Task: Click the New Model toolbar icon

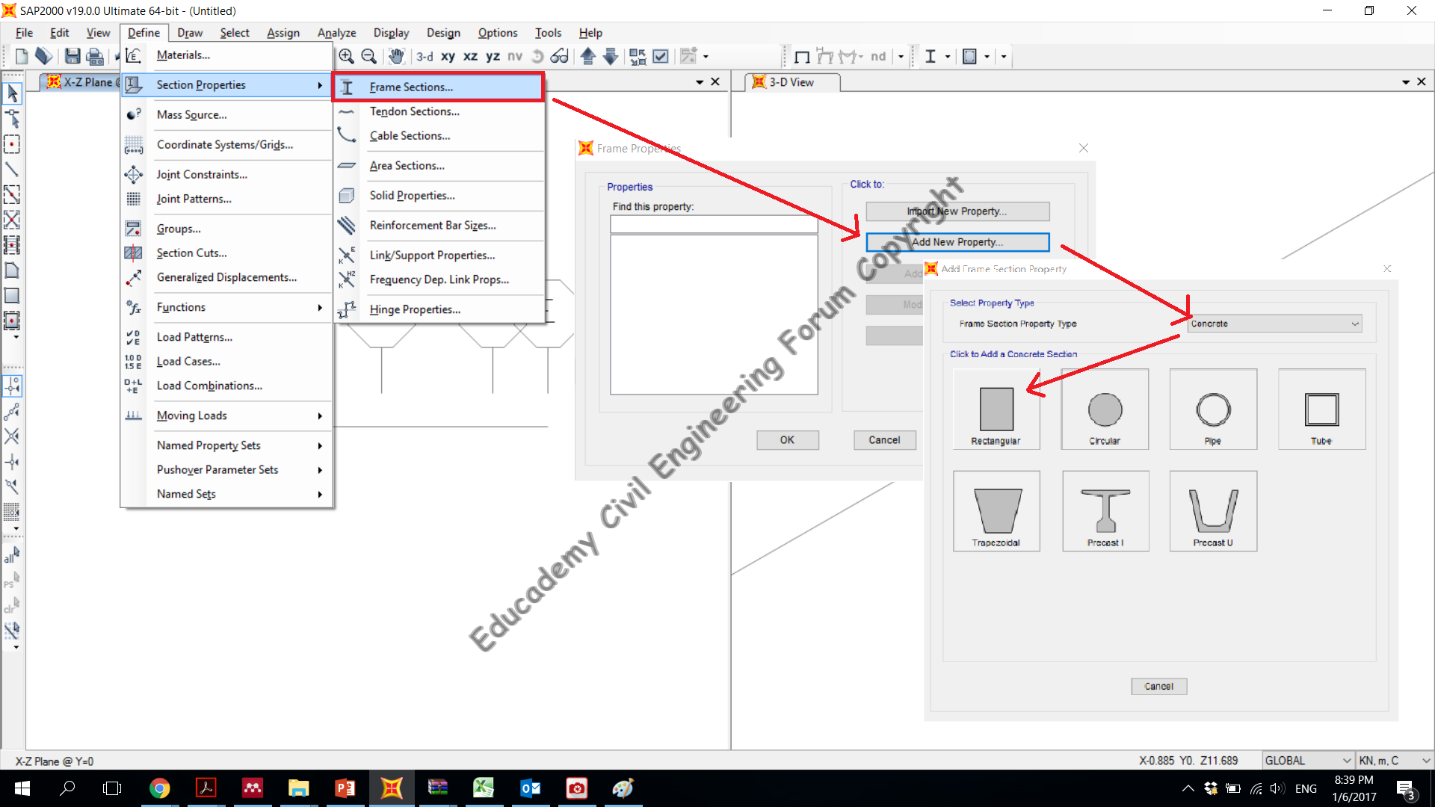Action: tap(22, 56)
